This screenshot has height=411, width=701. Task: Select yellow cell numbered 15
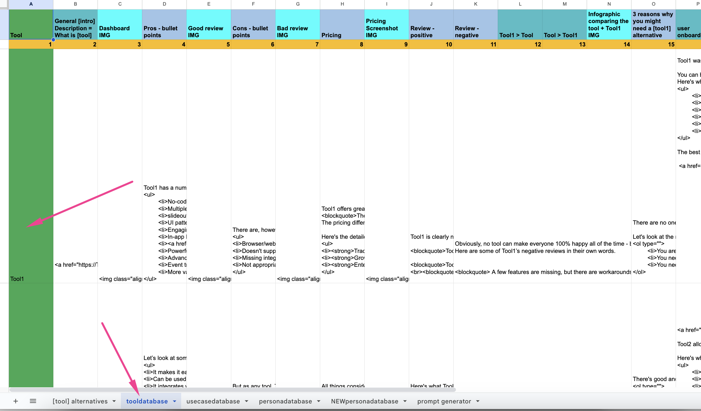[654, 44]
